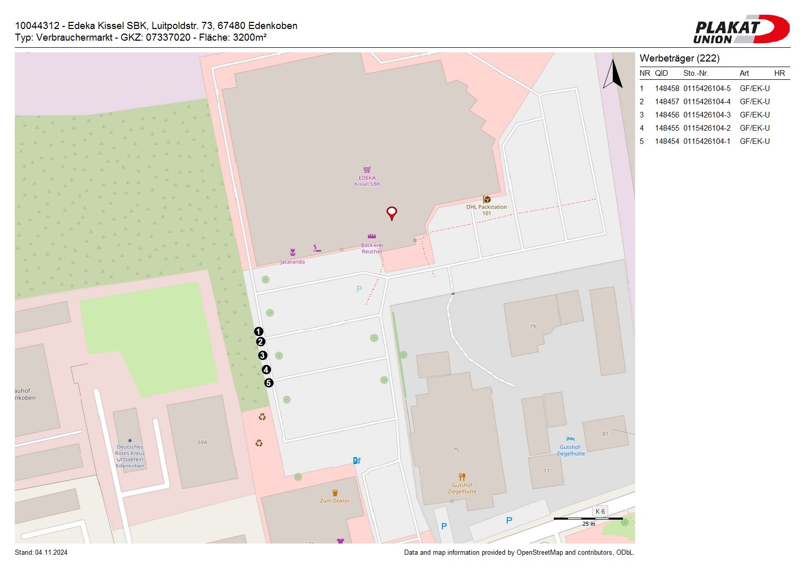Click the EDEKA shopping cart icon
The width and height of the screenshot is (807, 571).
click(367, 170)
